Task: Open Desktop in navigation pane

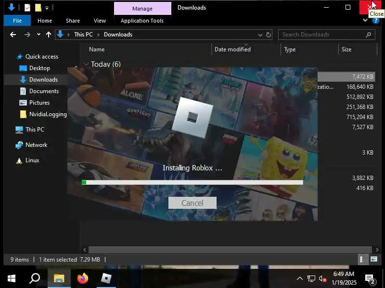Action: point(39,68)
